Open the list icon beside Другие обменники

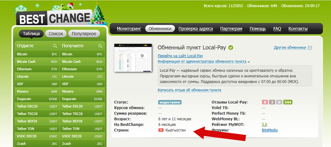(310, 48)
